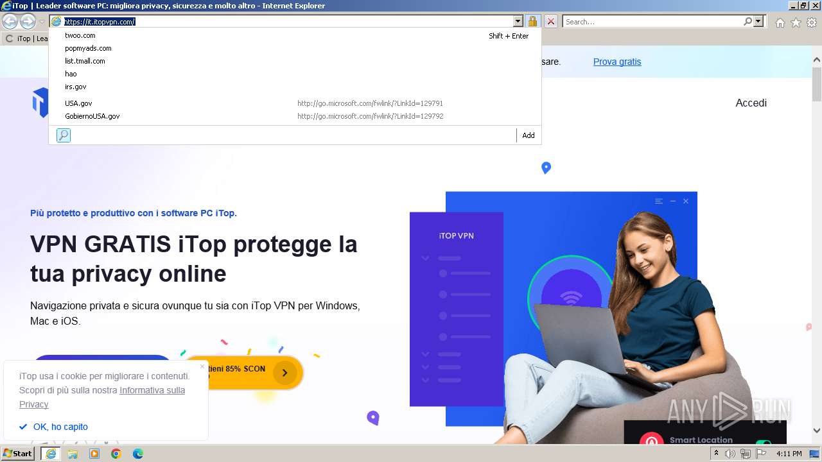Collapse the address bar autocomplete dropdown
The height and width of the screenshot is (462, 822).
click(518, 22)
